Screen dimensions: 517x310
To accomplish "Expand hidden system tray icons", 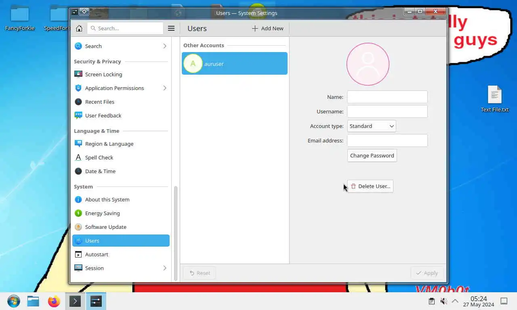I will [x=455, y=301].
